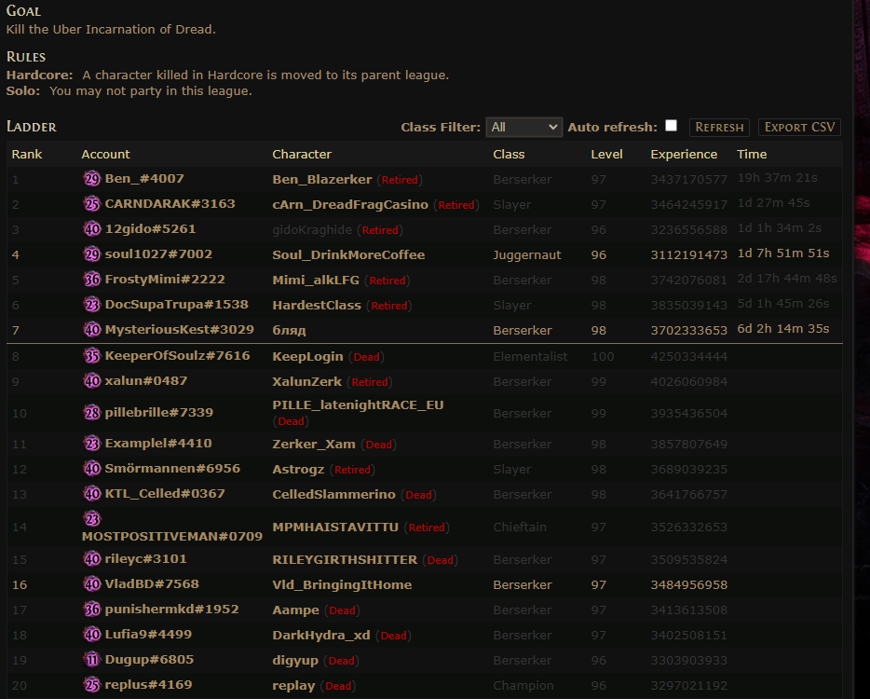Click character DarkHydra_xd
Screen dimensions: 870x699
point(321,635)
